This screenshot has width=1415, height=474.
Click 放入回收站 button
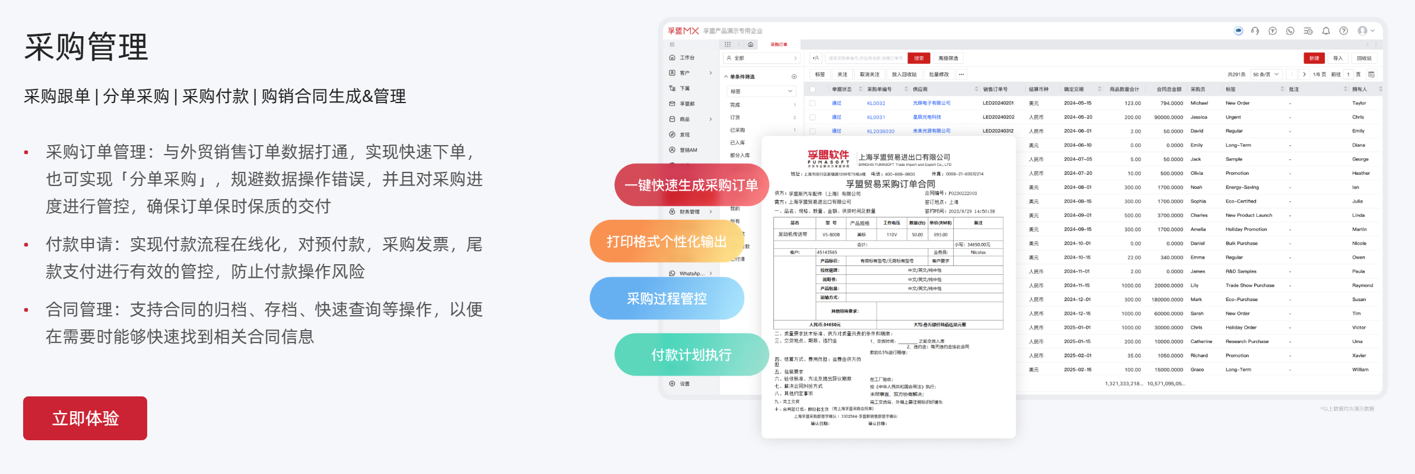pos(904,74)
